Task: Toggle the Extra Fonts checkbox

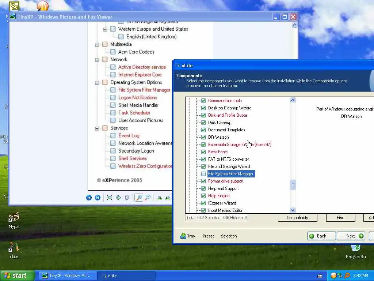Action: 203,152
